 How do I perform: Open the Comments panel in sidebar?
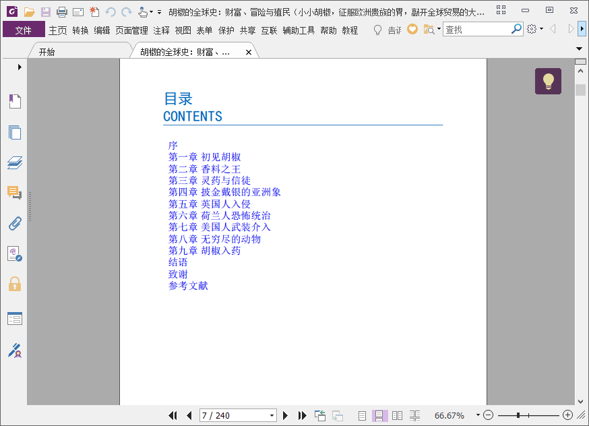point(15,193)
